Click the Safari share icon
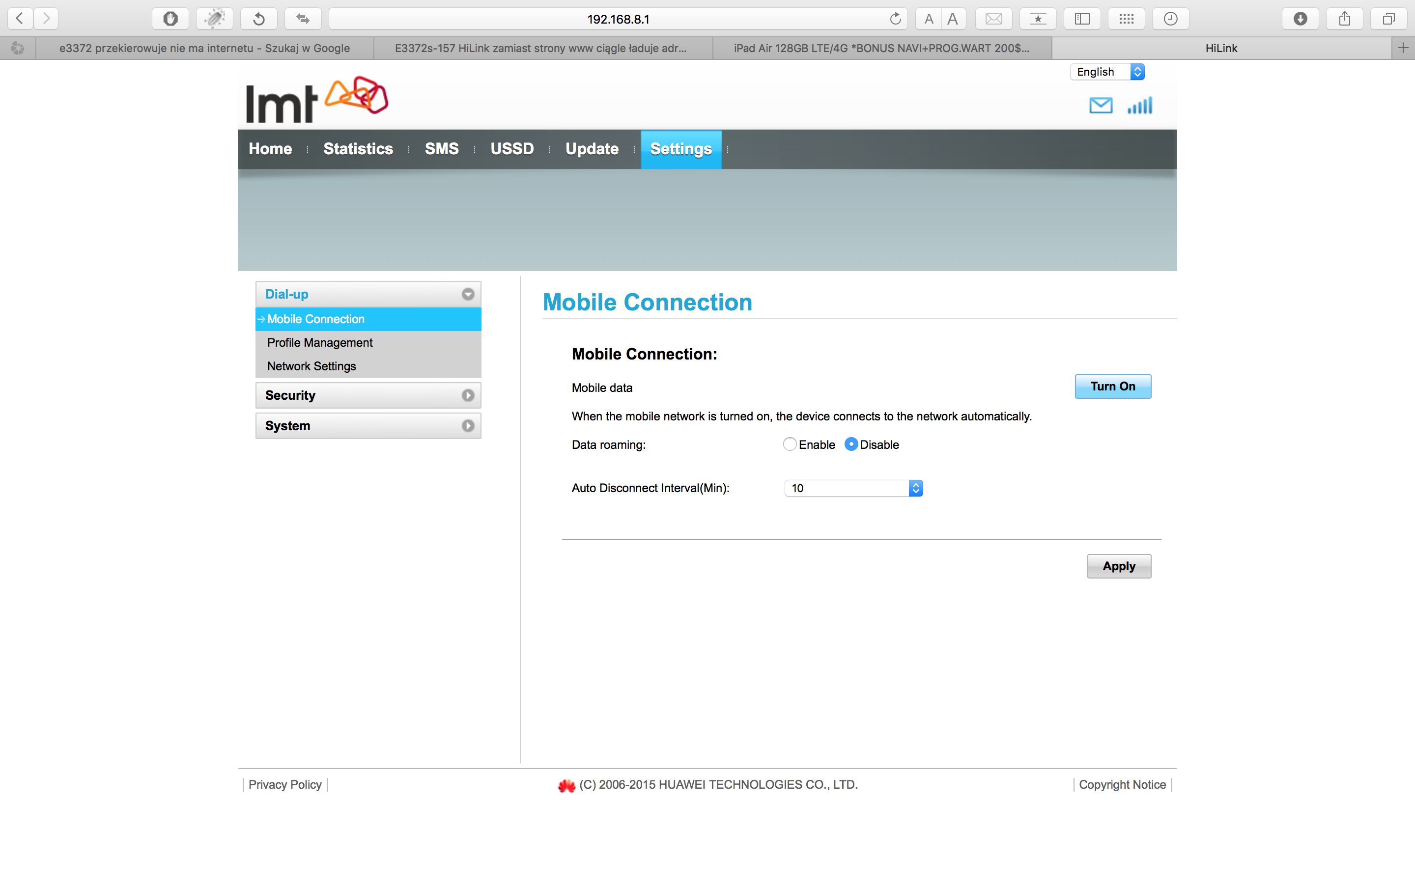Viewport: 1415px width, 884px height. click(1344, 19)
